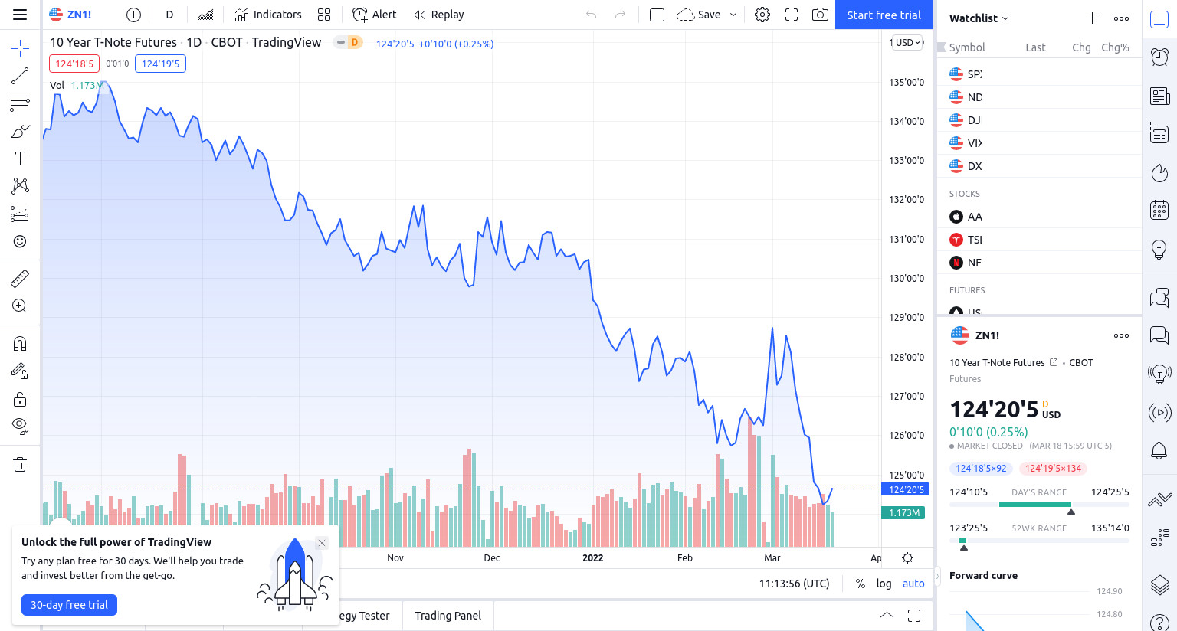Image resolution: width=1177 pixels, height=631 pixels.
Task: Open ZN1! details more options menu
Action: point(1121,335)
